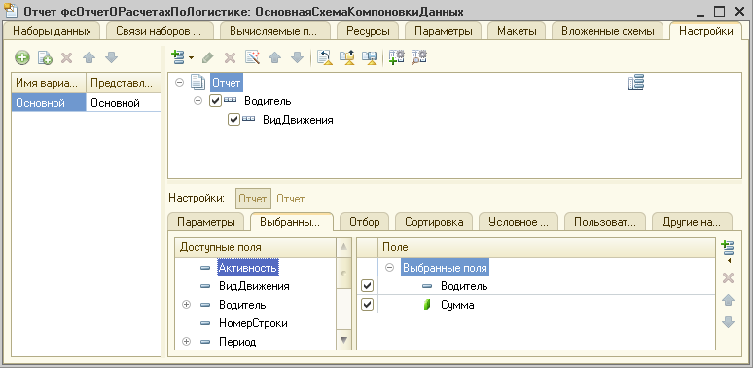753x368 pixels.
Task: Expand the Водитель available field
Action: point(187,305)
